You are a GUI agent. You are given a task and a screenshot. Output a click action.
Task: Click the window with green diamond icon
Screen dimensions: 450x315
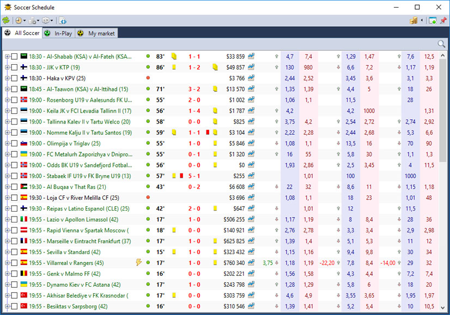coord(432,20)
